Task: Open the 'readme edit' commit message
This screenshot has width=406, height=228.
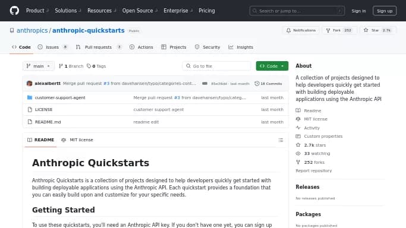Action: pos(146,122)
